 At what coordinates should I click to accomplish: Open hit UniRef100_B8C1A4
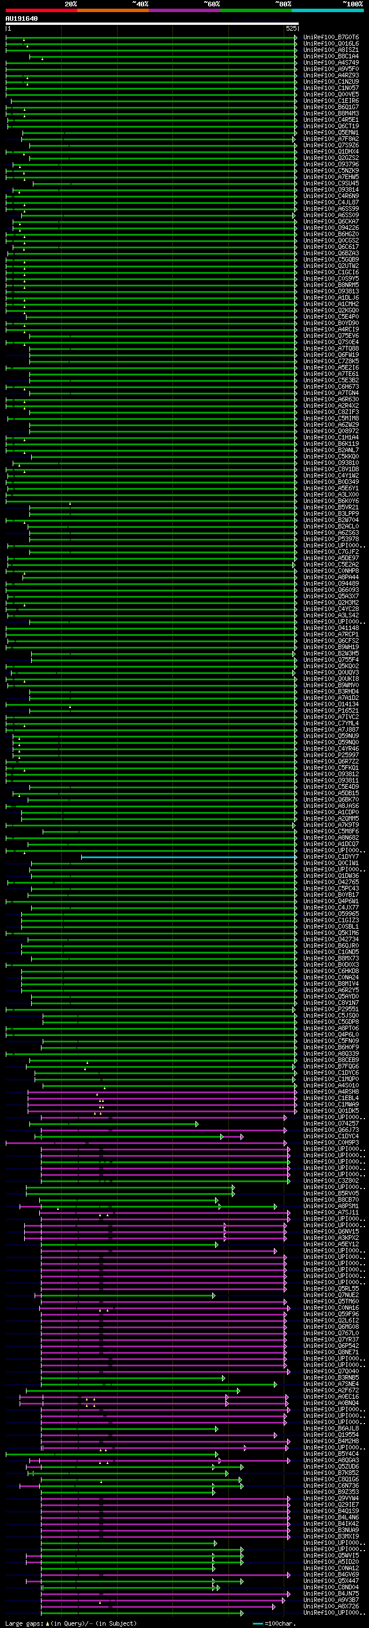click(x=331, y=57)
